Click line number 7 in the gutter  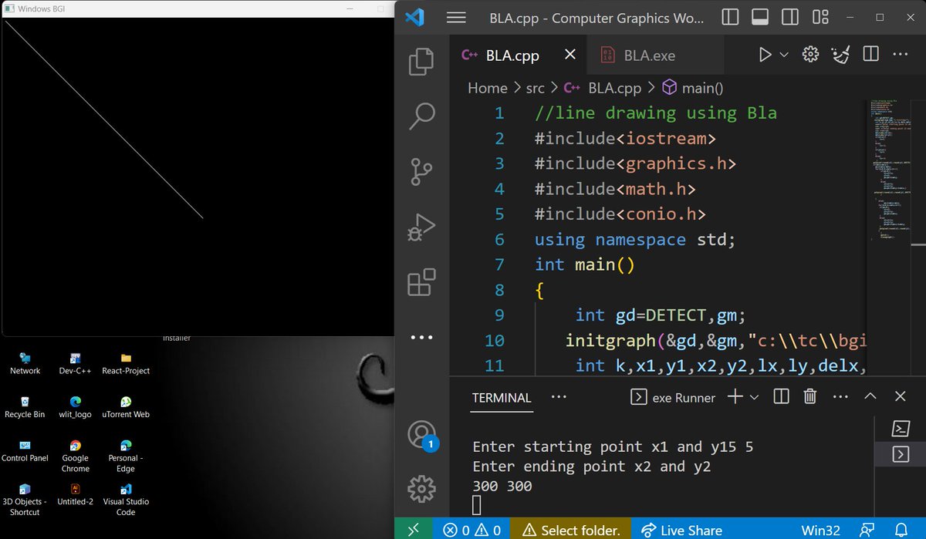499,264
